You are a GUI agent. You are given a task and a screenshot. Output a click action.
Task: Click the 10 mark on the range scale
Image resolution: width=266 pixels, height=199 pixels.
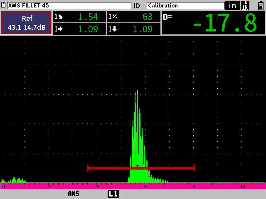[243, 187]
